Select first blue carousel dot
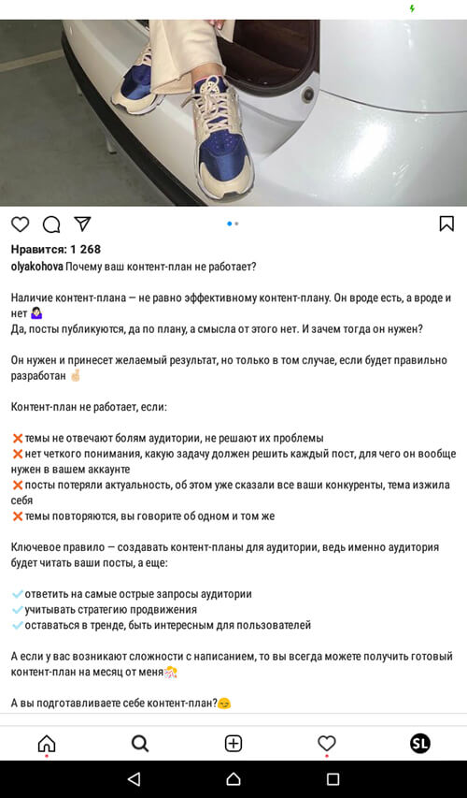The width and height of the screenshot is (467, 798). [x=230, y=224]
